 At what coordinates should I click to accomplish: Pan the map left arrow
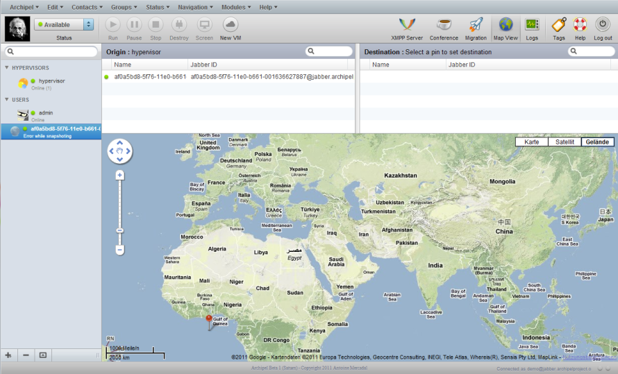pos(112,151)
